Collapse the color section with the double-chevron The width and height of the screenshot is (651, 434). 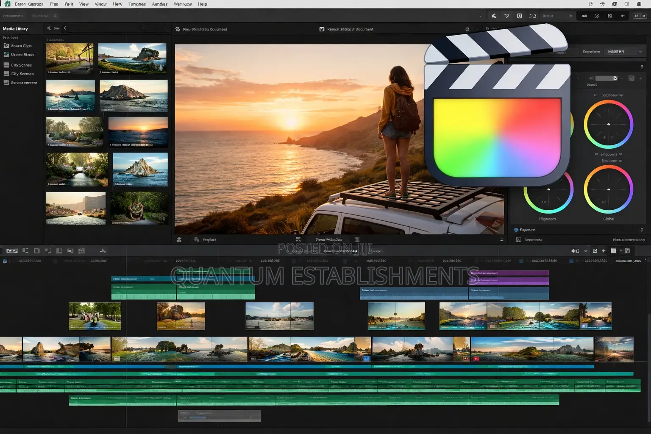tap(642, 67)
